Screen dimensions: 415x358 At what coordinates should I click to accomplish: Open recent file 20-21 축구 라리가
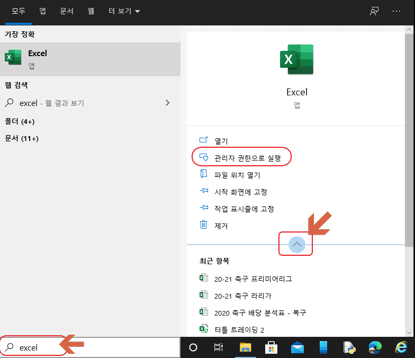(x=242, y=296)
